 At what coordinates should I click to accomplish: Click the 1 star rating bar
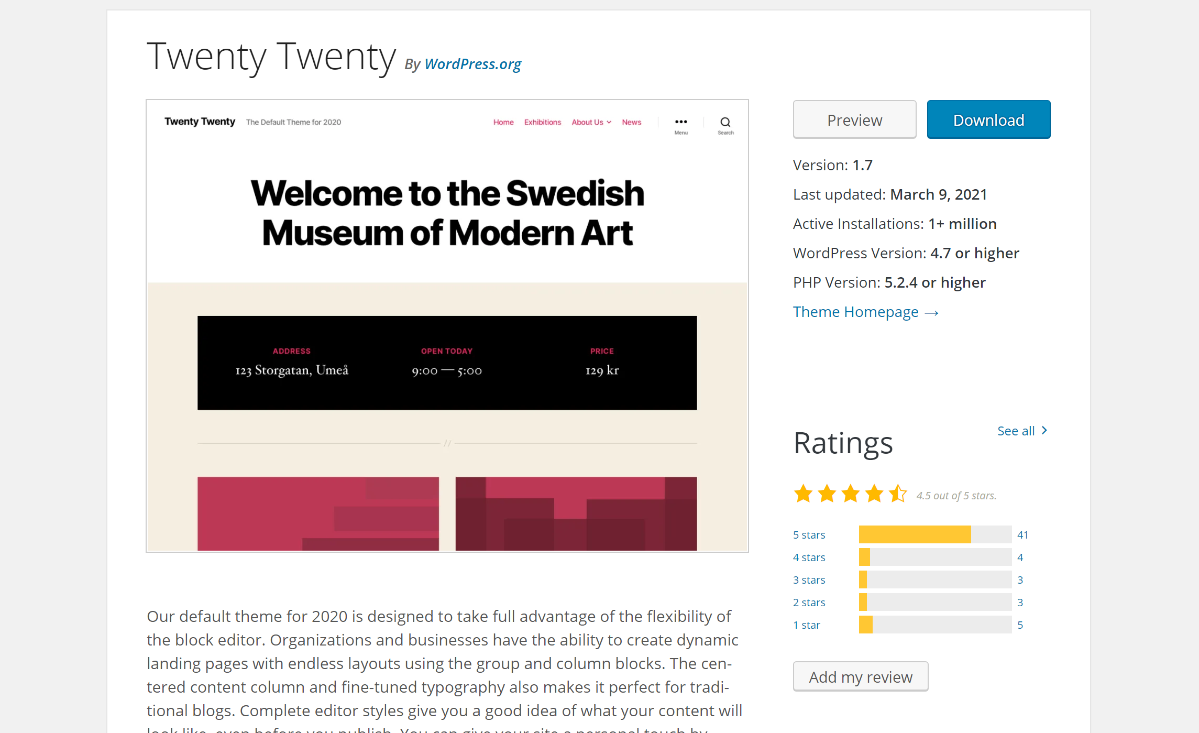(x=935, y=625)
